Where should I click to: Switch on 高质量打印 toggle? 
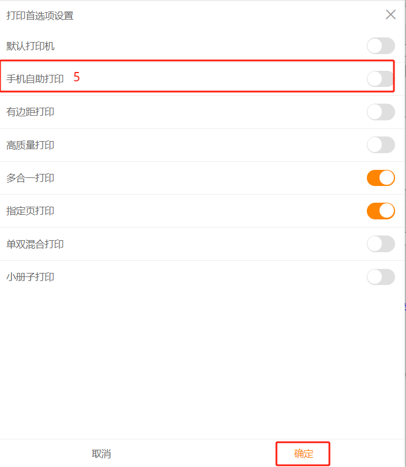381,145
